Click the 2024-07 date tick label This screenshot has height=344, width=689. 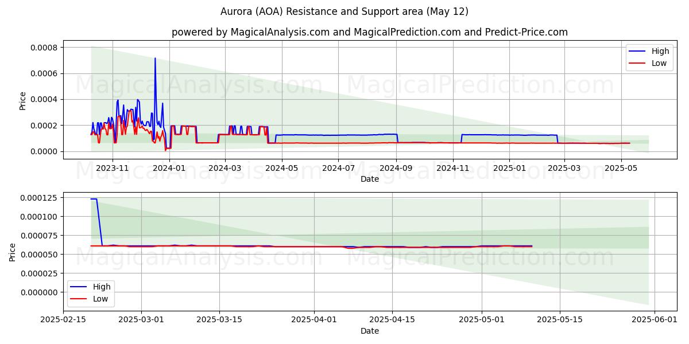click(338, 168)
